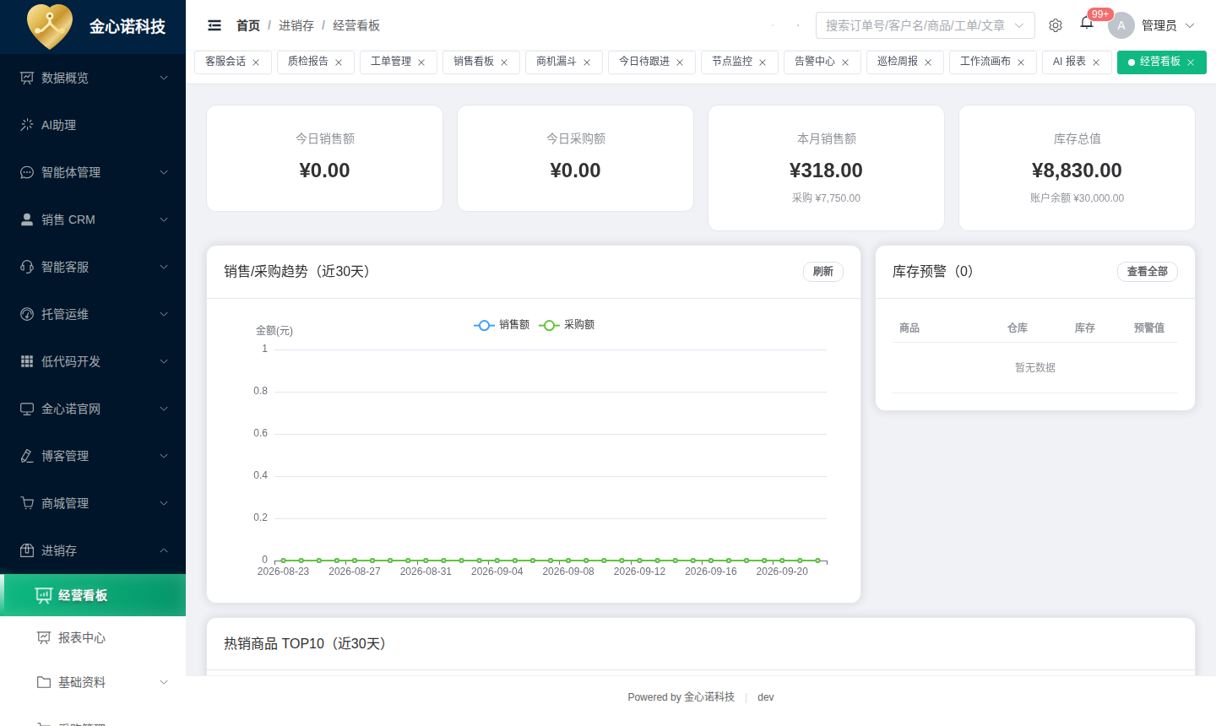Click the 博客管理 pen icon
The image size is (1216, 726).
pos(27,456)
